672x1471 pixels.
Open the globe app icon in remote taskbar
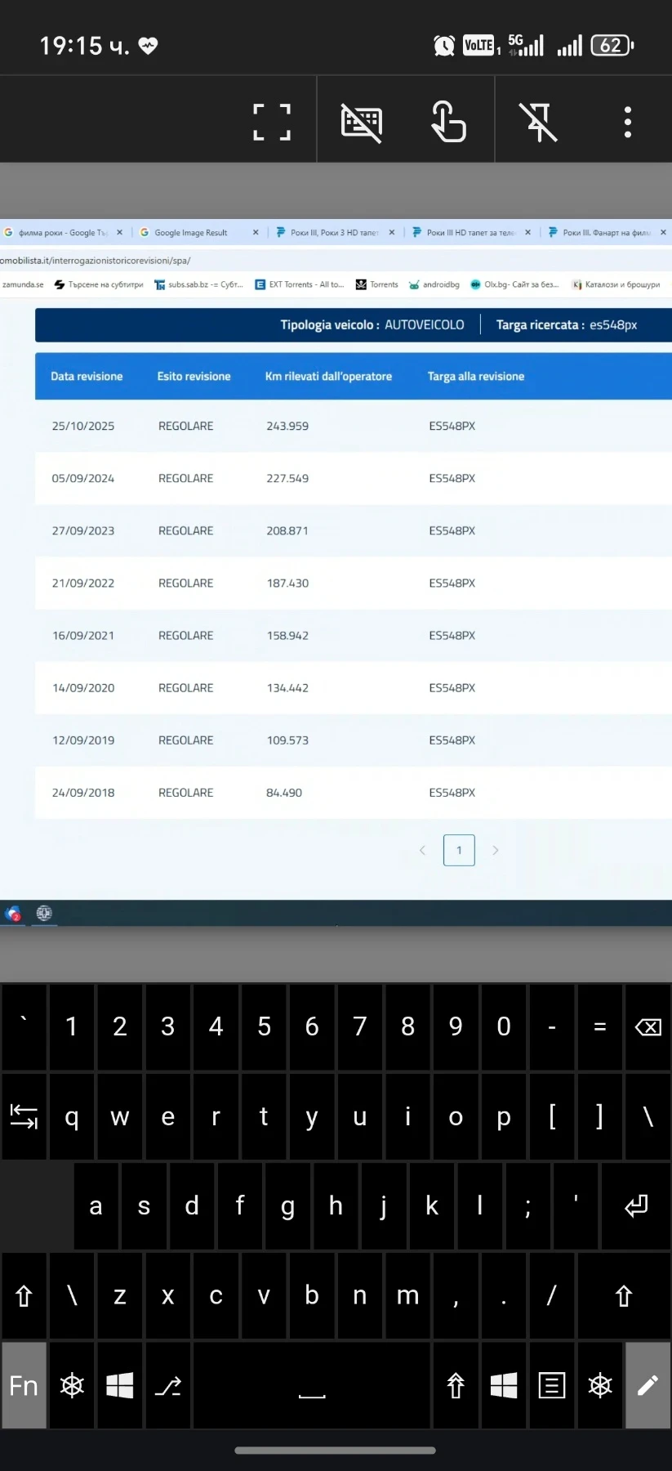44,914
